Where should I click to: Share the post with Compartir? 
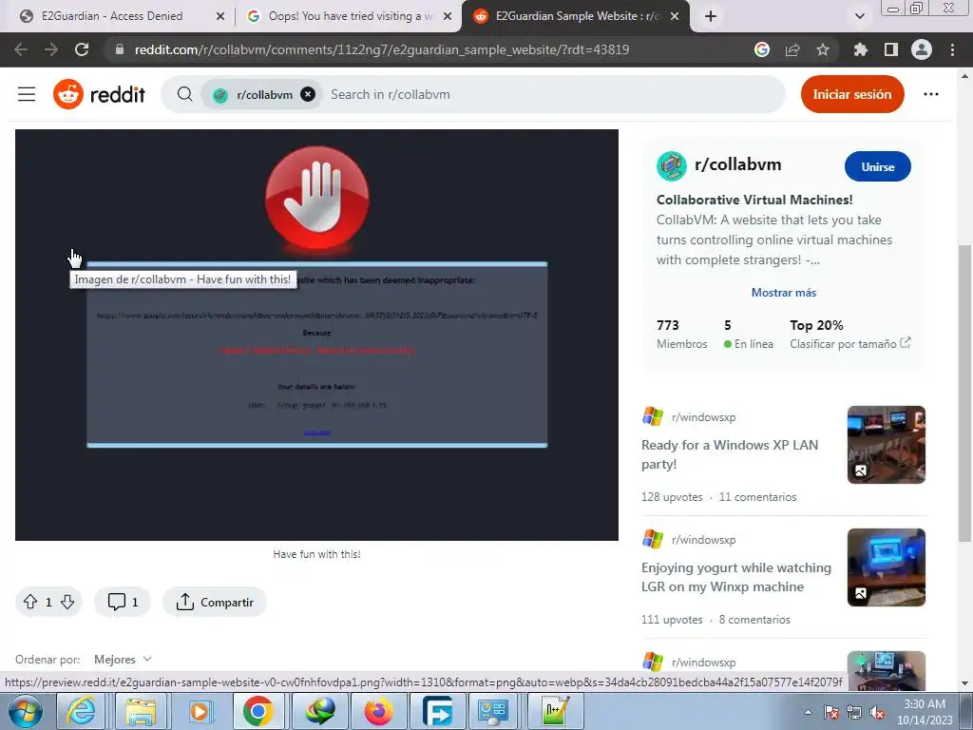(x=215, y=602)
